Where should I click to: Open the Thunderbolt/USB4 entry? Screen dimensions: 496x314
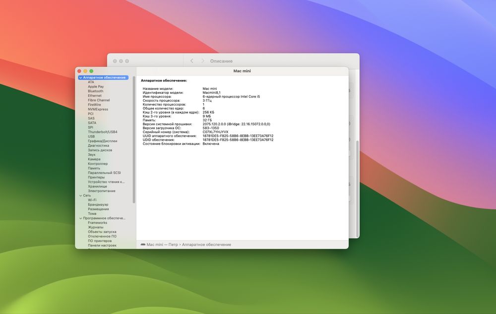point(103,132)
